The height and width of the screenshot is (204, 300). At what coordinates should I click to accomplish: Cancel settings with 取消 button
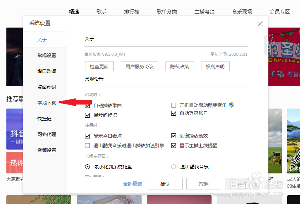coord(204,184)
